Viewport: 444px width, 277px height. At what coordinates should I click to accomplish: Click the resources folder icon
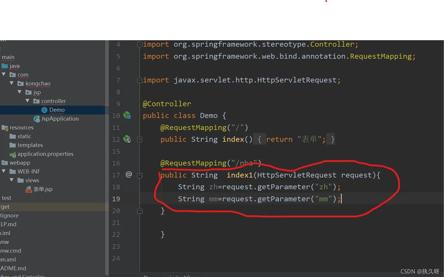tap(5, 128)
